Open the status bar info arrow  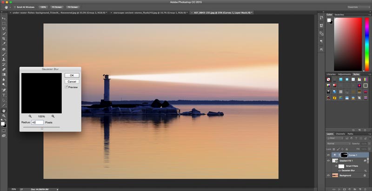click(57, 189)
